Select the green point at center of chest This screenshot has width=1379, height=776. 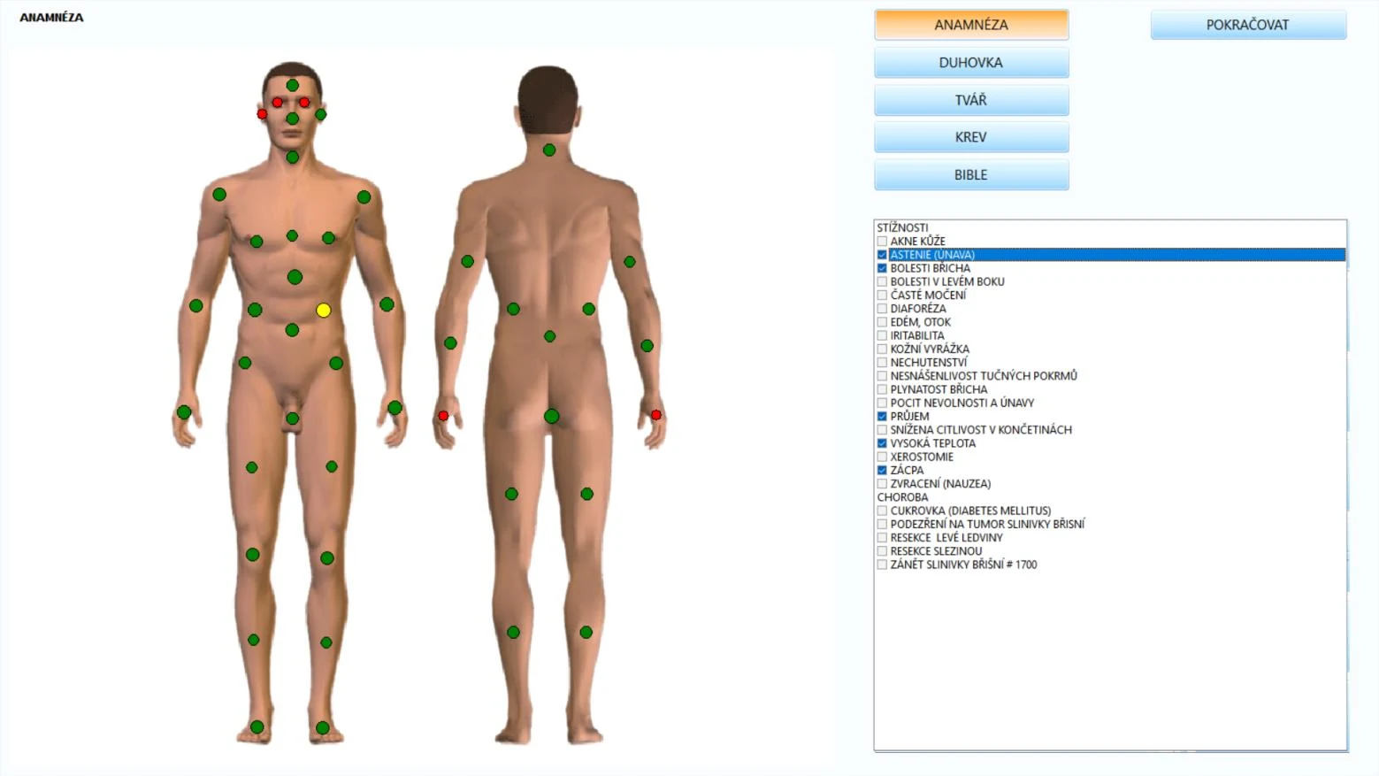(x=292, y=236)
